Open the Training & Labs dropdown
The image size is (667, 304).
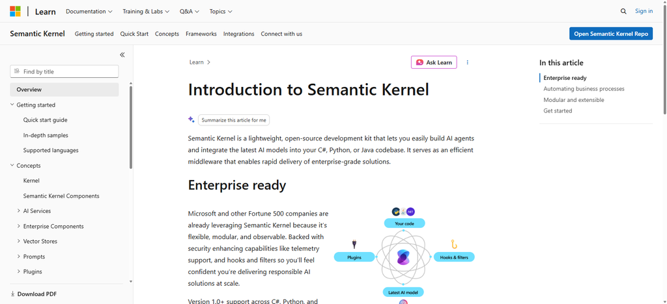(146, 12)
